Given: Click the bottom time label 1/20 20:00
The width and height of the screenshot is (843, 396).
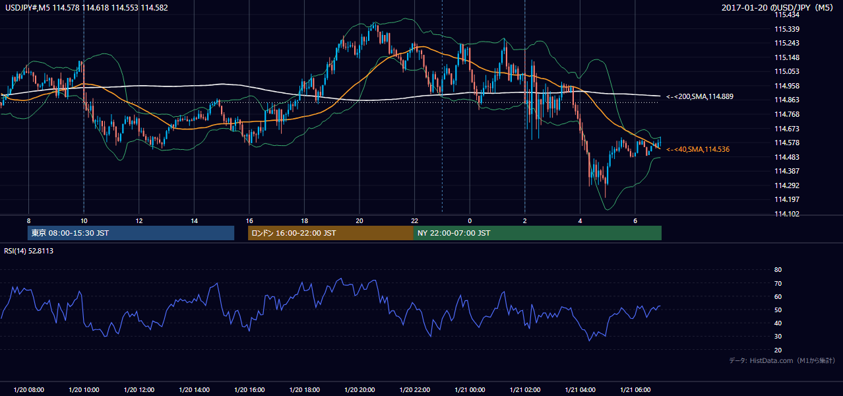Looking at the screenshot, I should tap(359, 390).
